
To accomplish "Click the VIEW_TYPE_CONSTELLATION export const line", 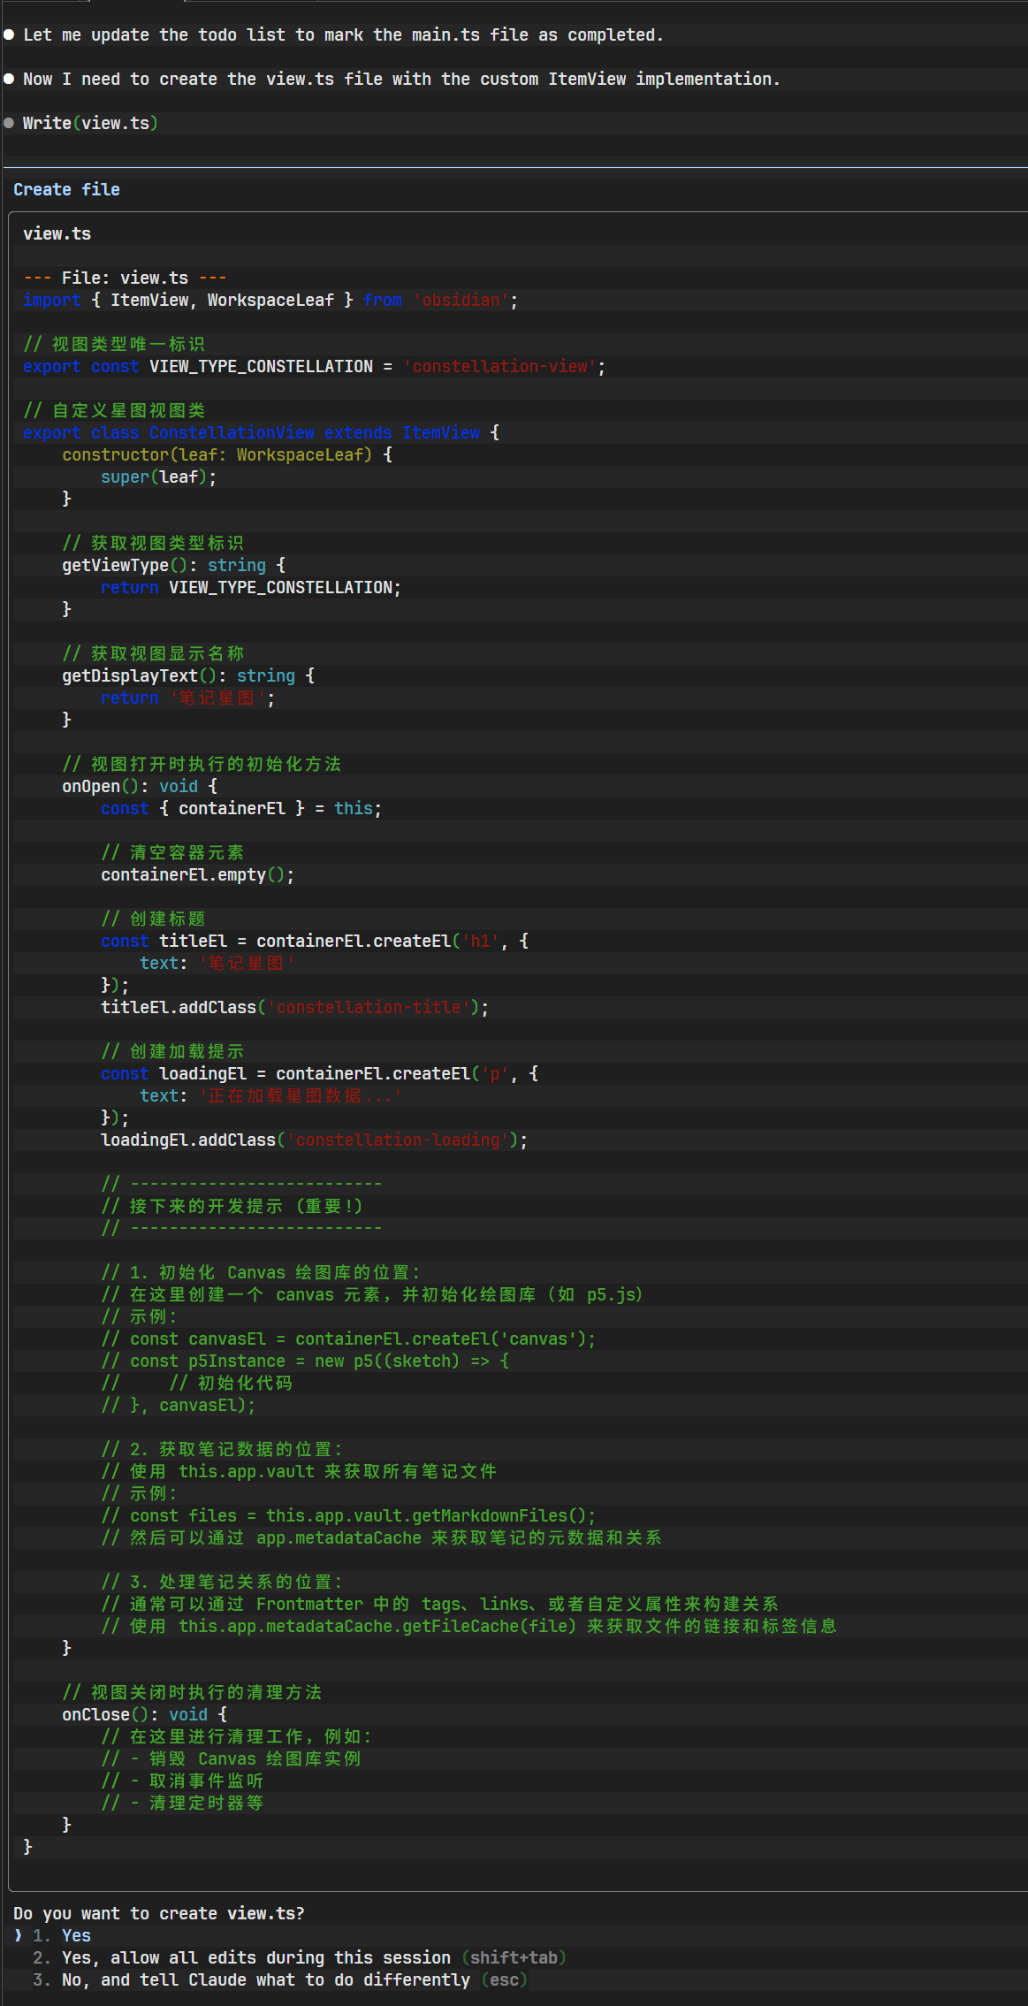I will (315, 366).
